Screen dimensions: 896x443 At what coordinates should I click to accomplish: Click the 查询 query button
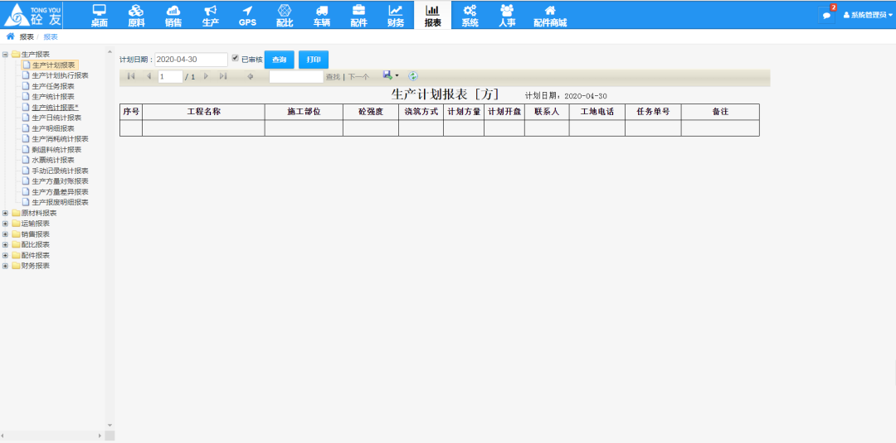280,60
